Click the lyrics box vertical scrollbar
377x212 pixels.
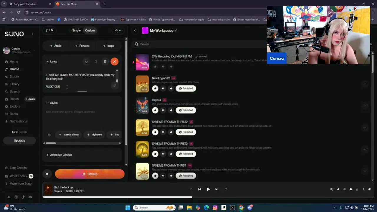117,81
